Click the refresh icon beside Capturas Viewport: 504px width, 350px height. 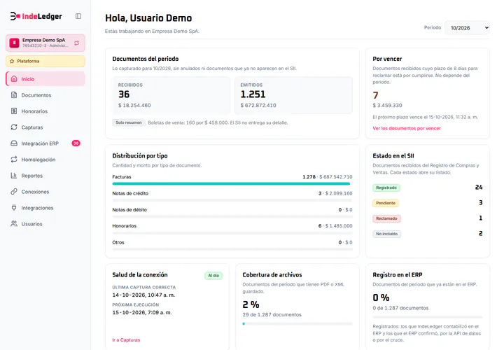click(x=14, y=127)
